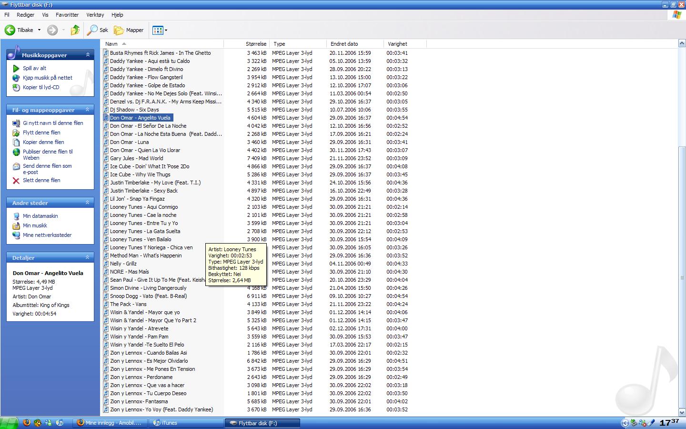Viewport: 686px width, 429px height.
Task: Click the scrollbar down arrow
Action: coord(682,413)
